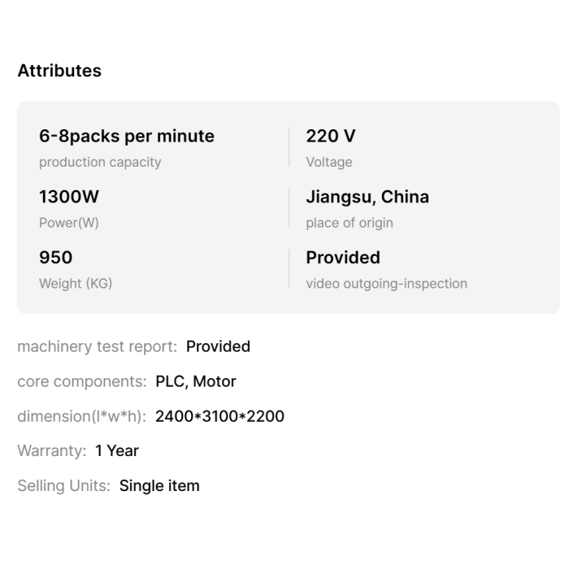Click the "place of origin" label

pyautogui.click(x=350, y=223)
